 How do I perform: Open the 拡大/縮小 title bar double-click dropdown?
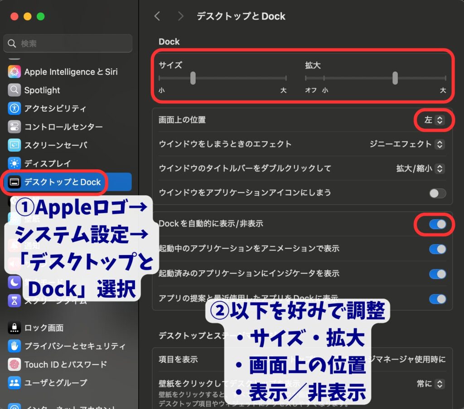click(420, 168)
